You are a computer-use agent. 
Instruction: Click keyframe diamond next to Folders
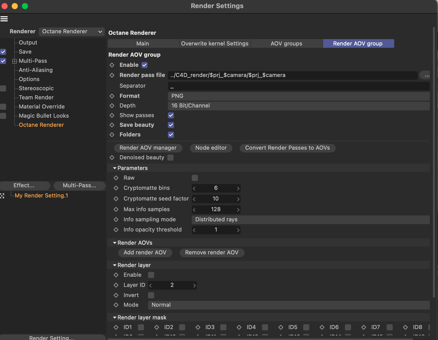[x=112, y=135]
